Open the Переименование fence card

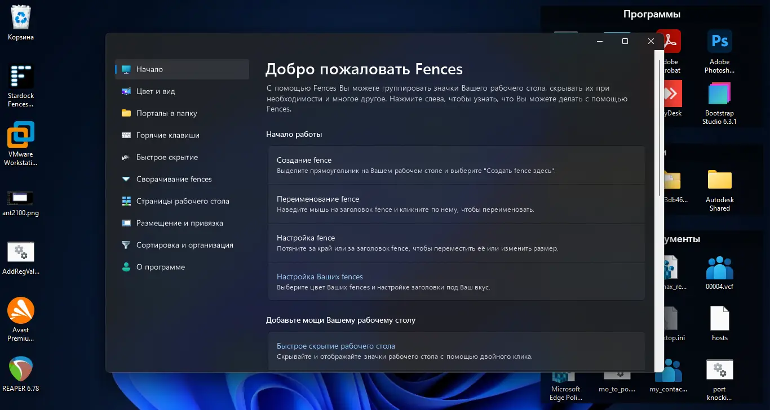[456, 204]
